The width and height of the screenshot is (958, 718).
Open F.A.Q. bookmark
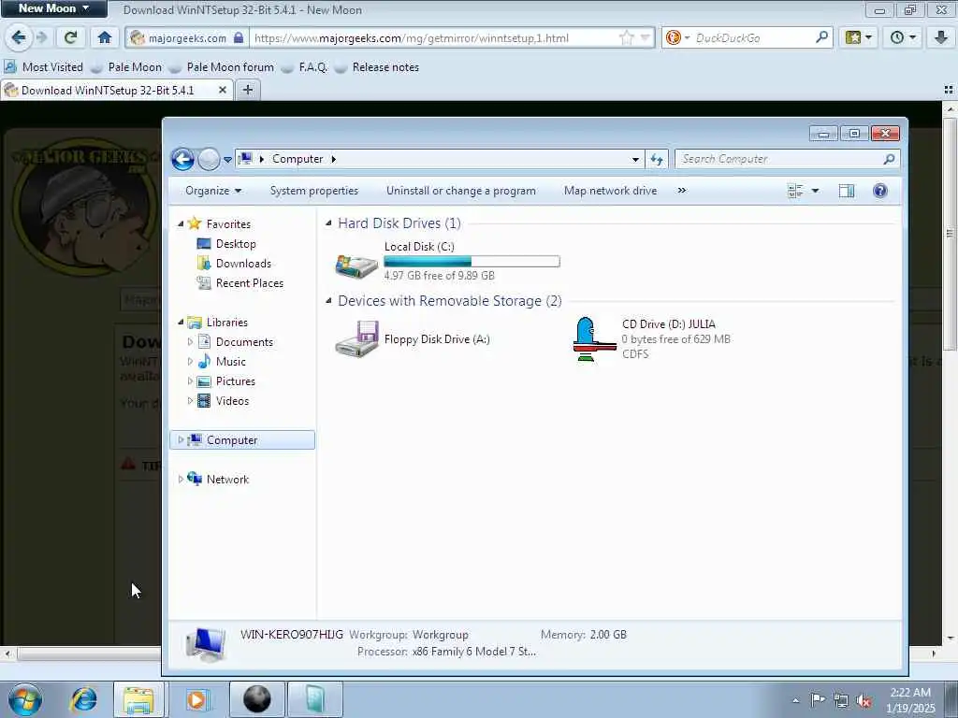(304, 67)
